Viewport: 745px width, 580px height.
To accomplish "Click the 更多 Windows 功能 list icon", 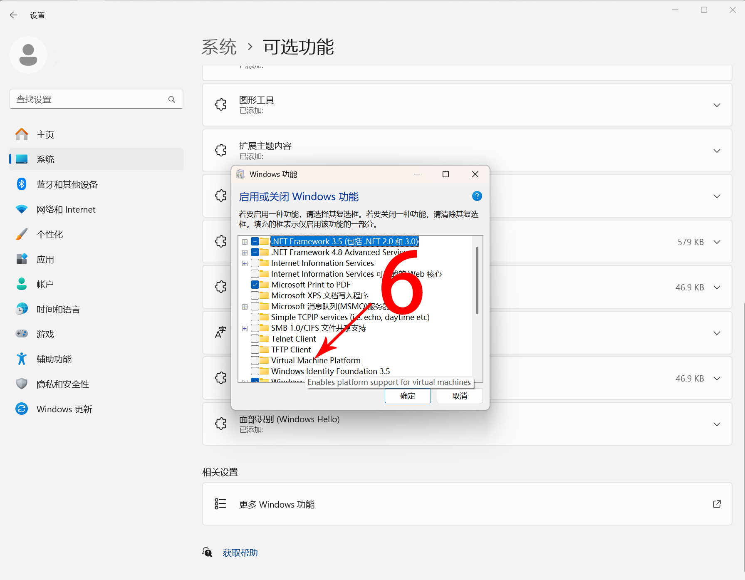I will (x=220, y=504).
